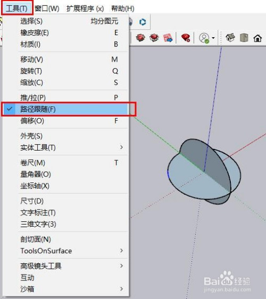266x299 pixels.
Task: Toggle the checked 路径跟随(F) item
Action: tap(66, 109)
